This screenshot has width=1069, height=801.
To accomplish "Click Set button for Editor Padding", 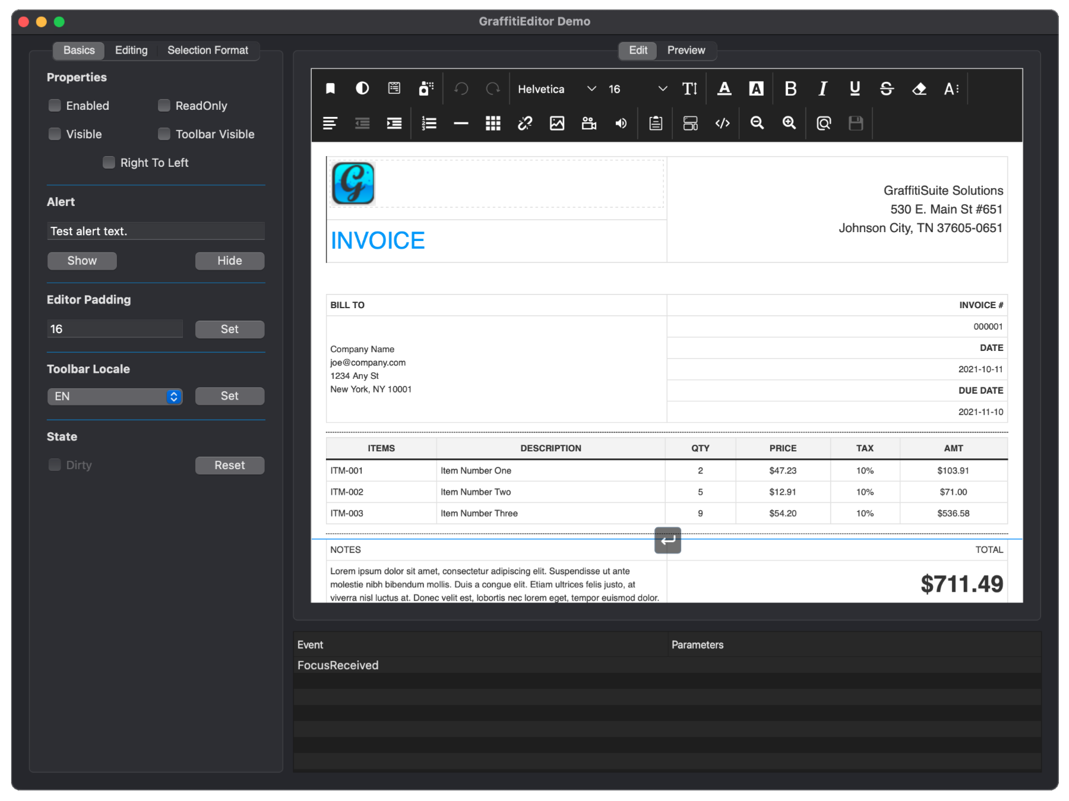I will click(x=230, y=330).
